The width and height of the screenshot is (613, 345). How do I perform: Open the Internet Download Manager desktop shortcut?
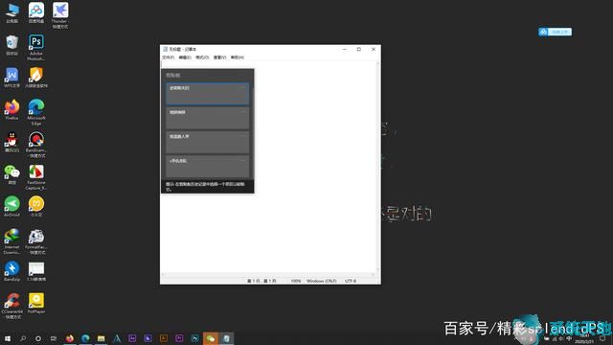click(x=12, y=241)
